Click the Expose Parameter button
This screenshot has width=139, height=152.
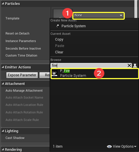coord(22,75)
